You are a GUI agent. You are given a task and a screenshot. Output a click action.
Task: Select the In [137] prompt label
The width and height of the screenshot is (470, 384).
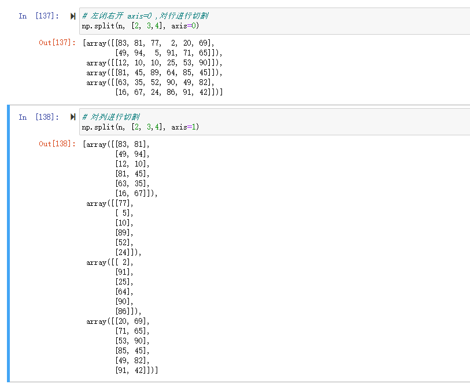38,16
